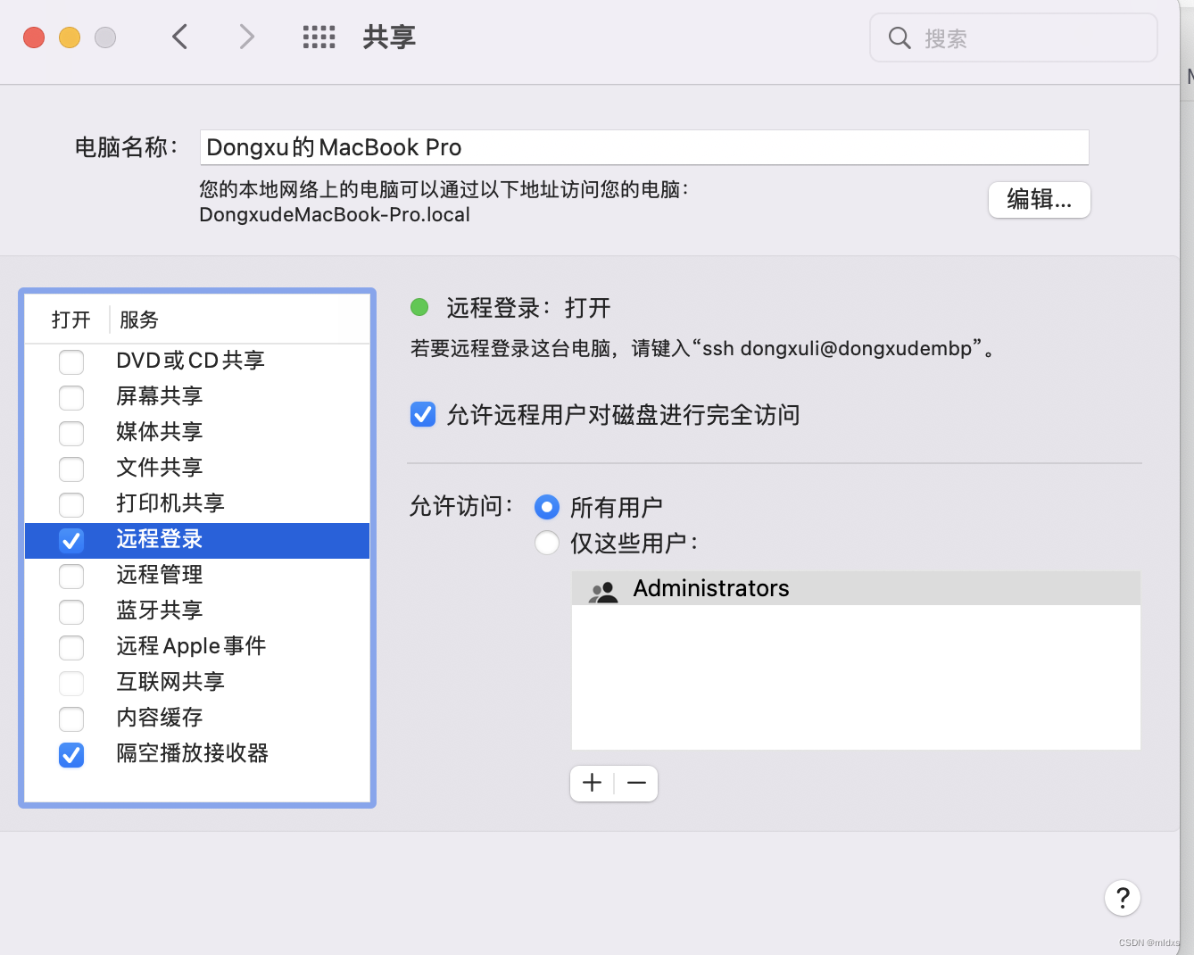Click the forward arrow in the toolbar
The height and width of the screenshot is (955, 1194).
(x=245, y=37)
